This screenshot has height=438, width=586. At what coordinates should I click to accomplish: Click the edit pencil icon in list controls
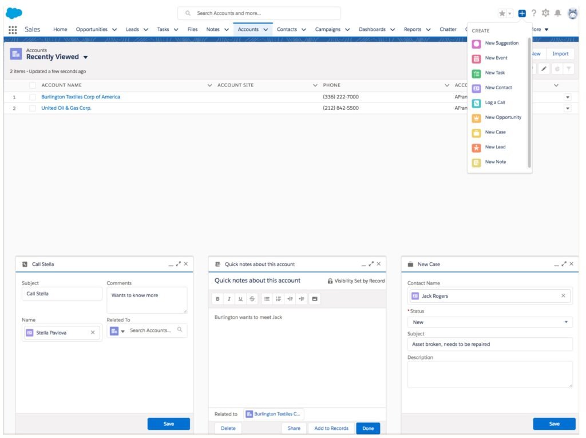544,69
